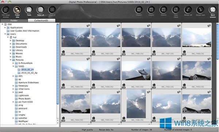
Task: Select the Lightroom folder
Action: pyautogui.click(x=24, y=95)
